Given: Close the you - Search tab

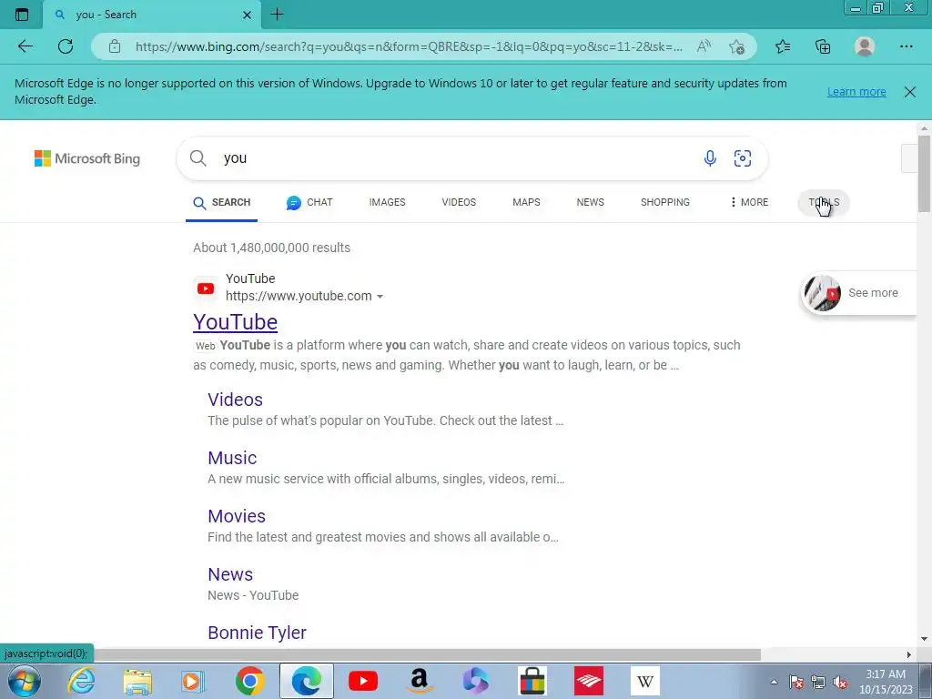Looking at the screenshot, I should point(248,15).
